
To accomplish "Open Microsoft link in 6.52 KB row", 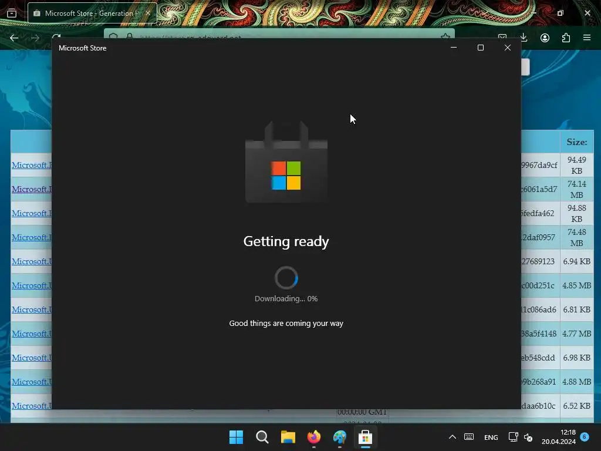I will (32, 406).
